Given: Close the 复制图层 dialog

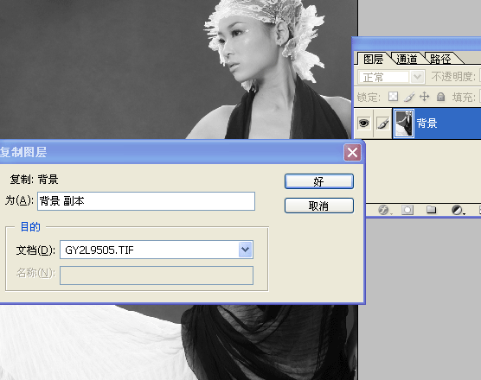Looking at the screenshot, I should click(x=352, y=153).
